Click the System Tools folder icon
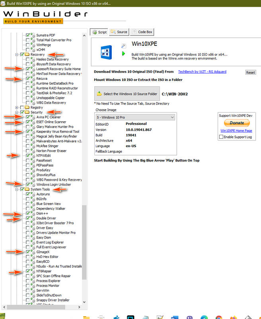Screen dimensions: 261x319 coord(27,189)
